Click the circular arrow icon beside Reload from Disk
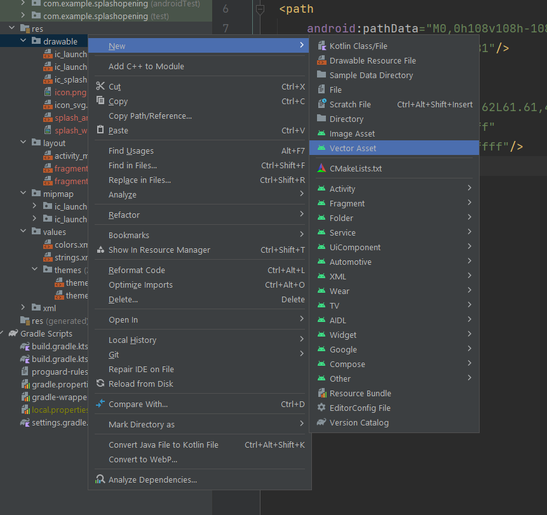547x515 pixels. click(x=100, y=384)
